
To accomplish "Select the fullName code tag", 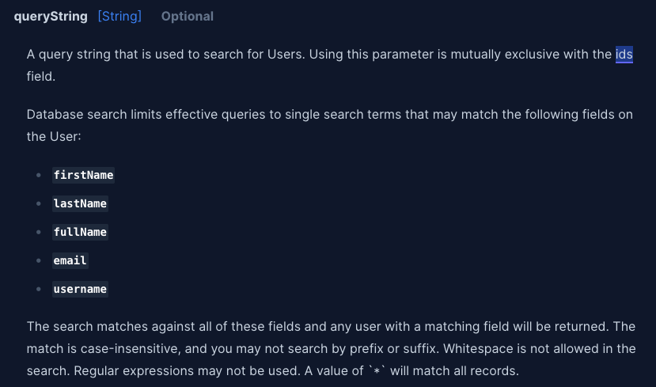I will tap(80, 232).
